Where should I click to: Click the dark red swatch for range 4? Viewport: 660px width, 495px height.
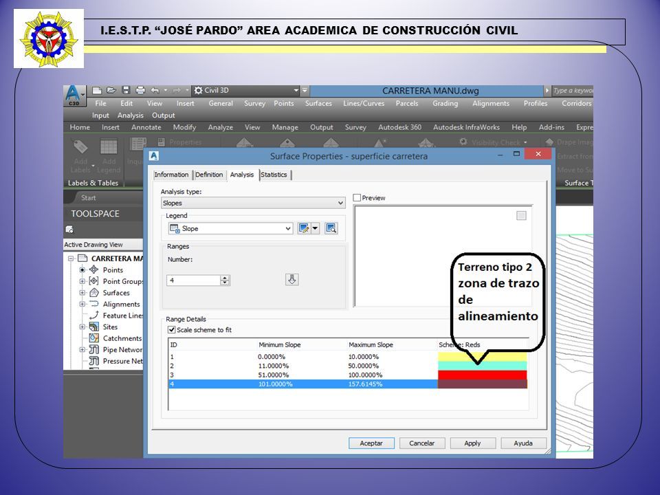[x=483, y=384]
